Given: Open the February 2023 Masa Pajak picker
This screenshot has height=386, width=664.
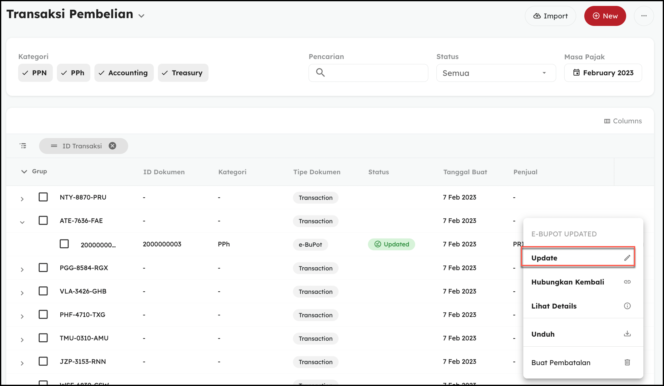Looking at the screenshot, I should tap(603, 73).
